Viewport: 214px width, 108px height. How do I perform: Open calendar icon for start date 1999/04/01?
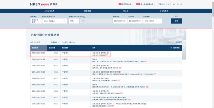[x=115, y=21]
